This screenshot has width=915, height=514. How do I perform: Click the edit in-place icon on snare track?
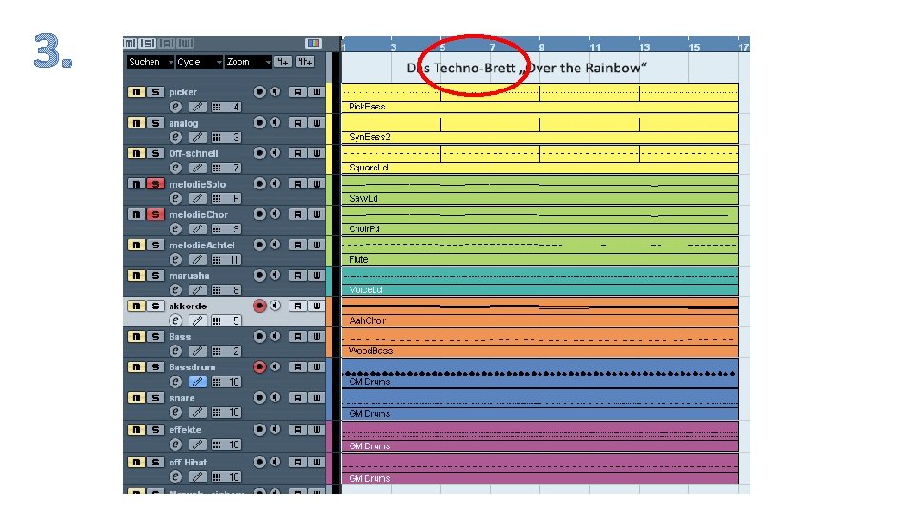click(x=198, y=412)
